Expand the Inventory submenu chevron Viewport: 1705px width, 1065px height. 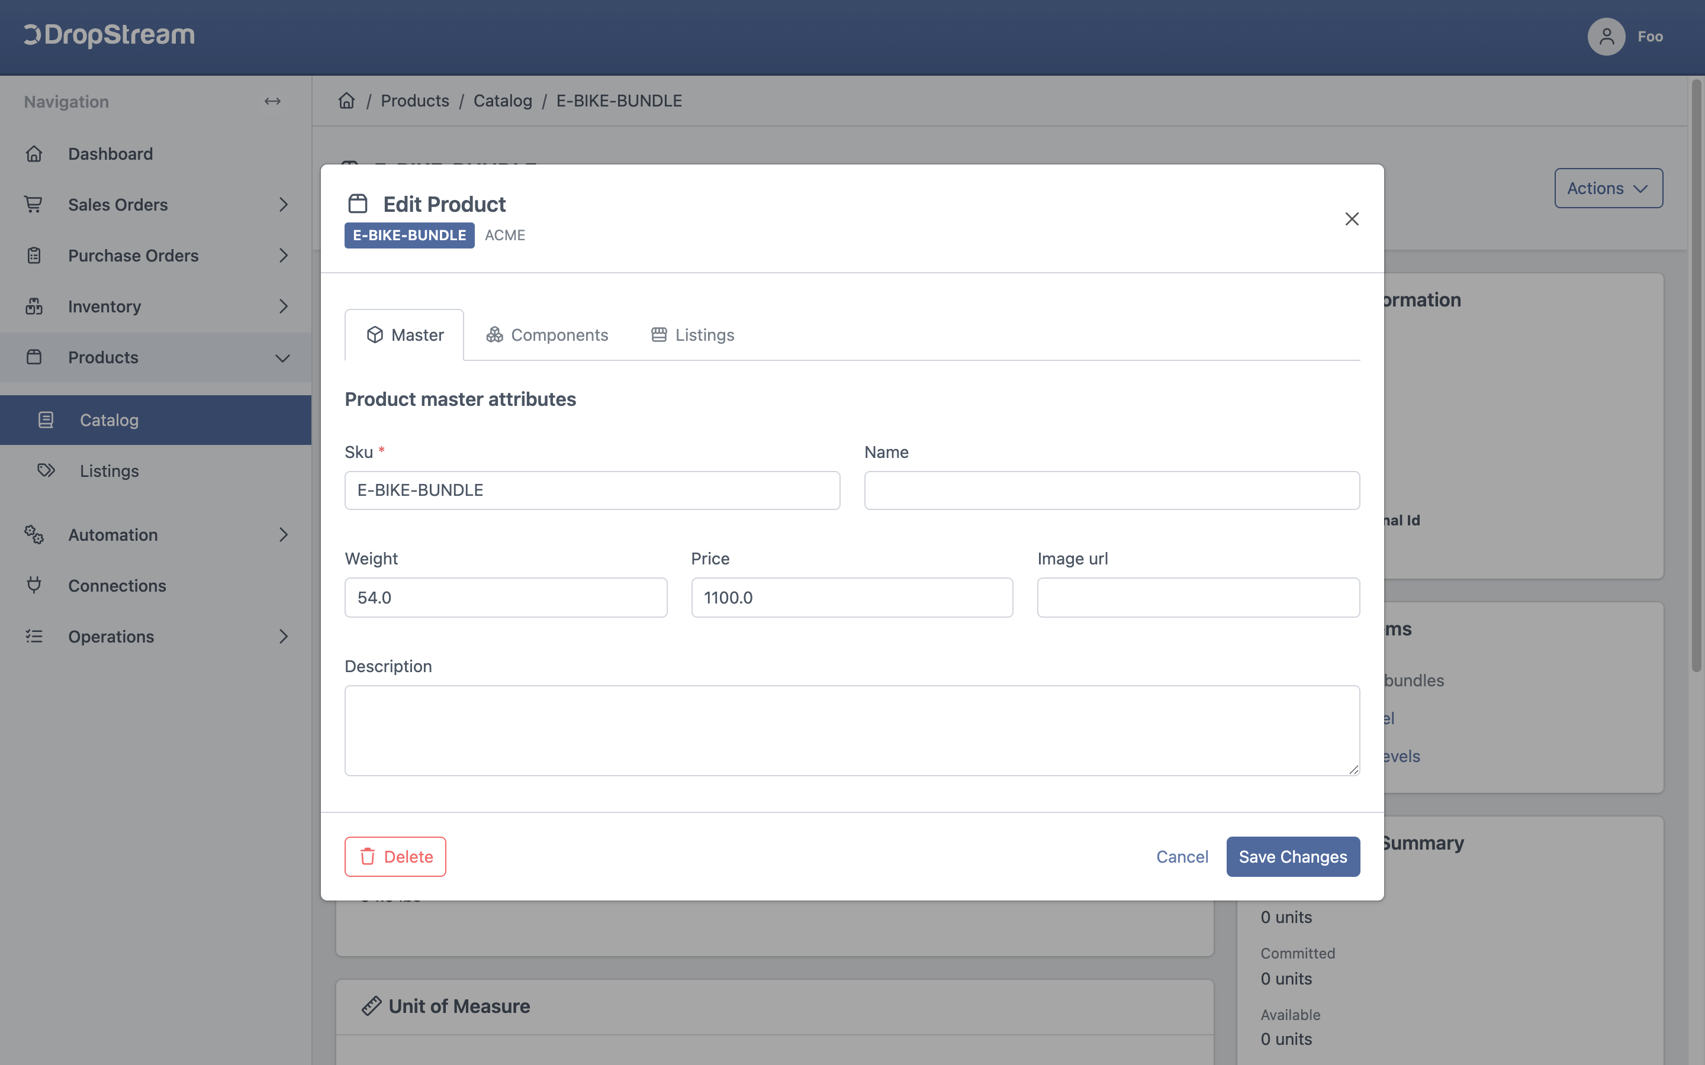pos(283,306)
